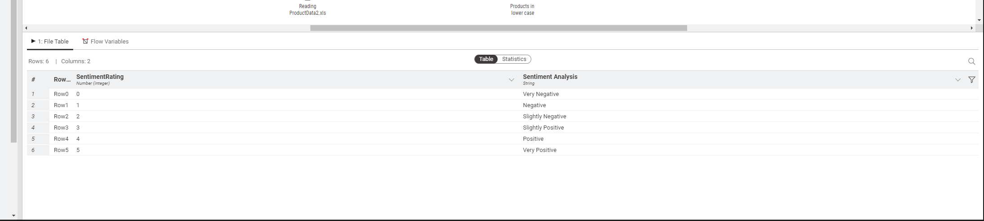The height and width of the screenshot is (221, 984).
Task: Click the SentimentRating column header
Action: 100,79
